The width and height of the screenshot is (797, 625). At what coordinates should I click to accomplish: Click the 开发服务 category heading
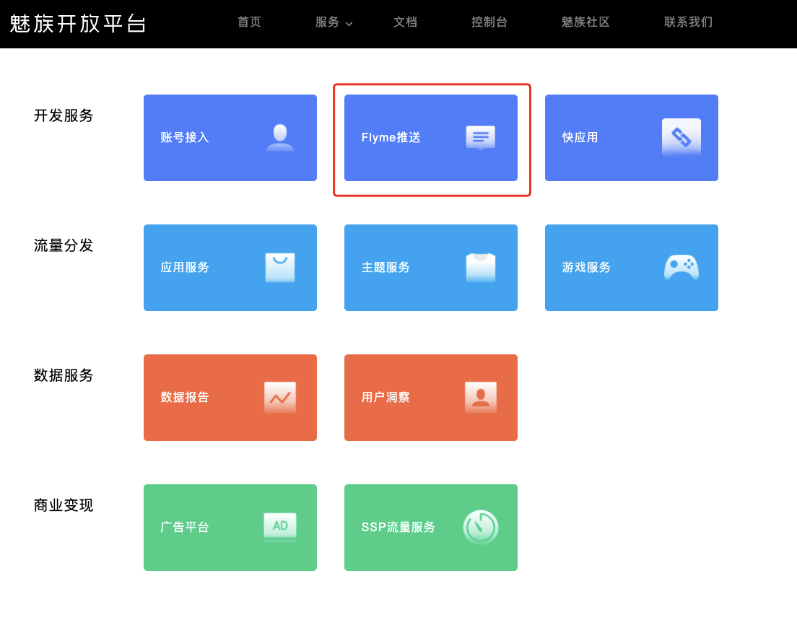[x=64, y=116]
